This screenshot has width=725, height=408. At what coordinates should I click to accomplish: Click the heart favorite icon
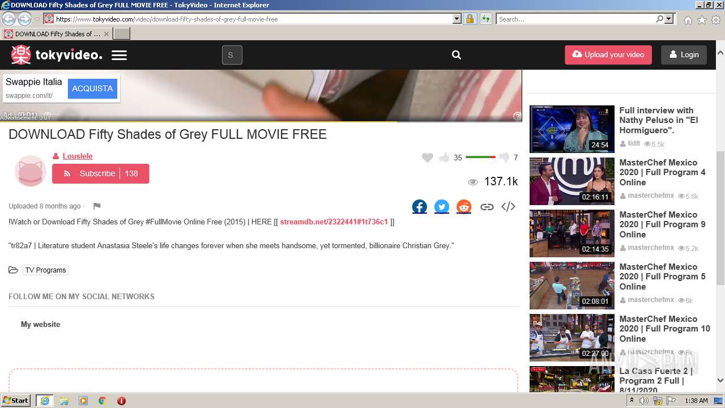tap(428, 158)
